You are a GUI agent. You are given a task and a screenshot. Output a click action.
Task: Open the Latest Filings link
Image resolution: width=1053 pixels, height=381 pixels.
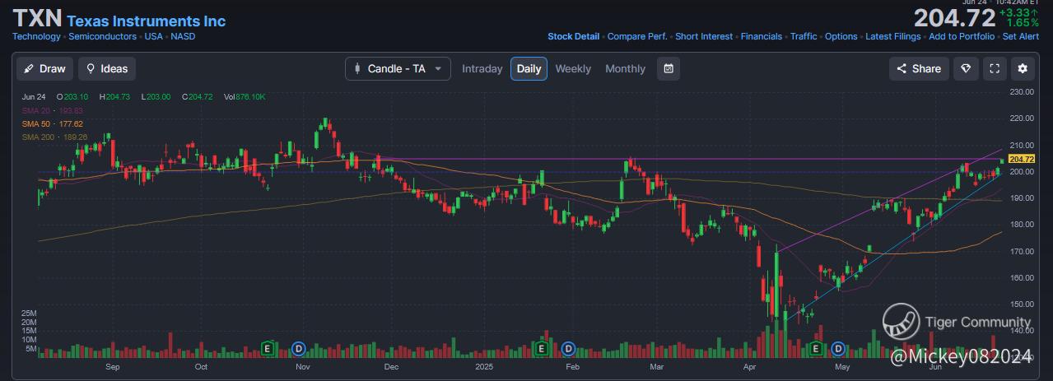[893, 37]
